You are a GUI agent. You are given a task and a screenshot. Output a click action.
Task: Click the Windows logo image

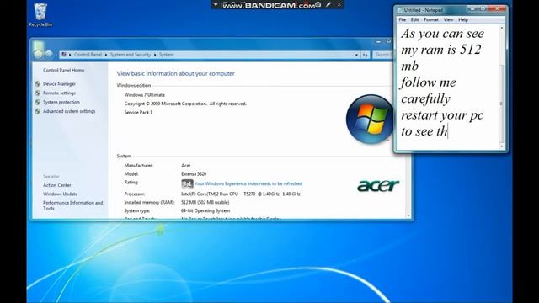pyautogui.click(x=370, y=120)
